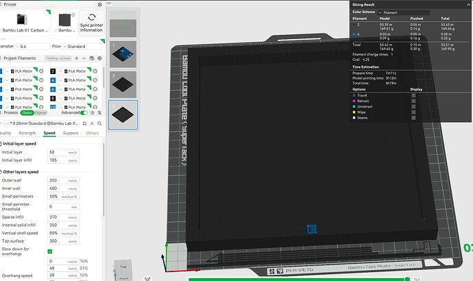Screen dimensions: 473x281
Task: Open Color Scheme Filament dropdown
Action: pyautogui.click(x=403, y=12)
